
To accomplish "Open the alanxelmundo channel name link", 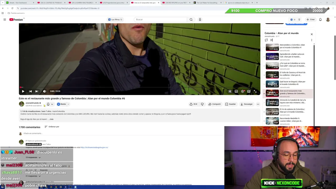I will 32,103.
